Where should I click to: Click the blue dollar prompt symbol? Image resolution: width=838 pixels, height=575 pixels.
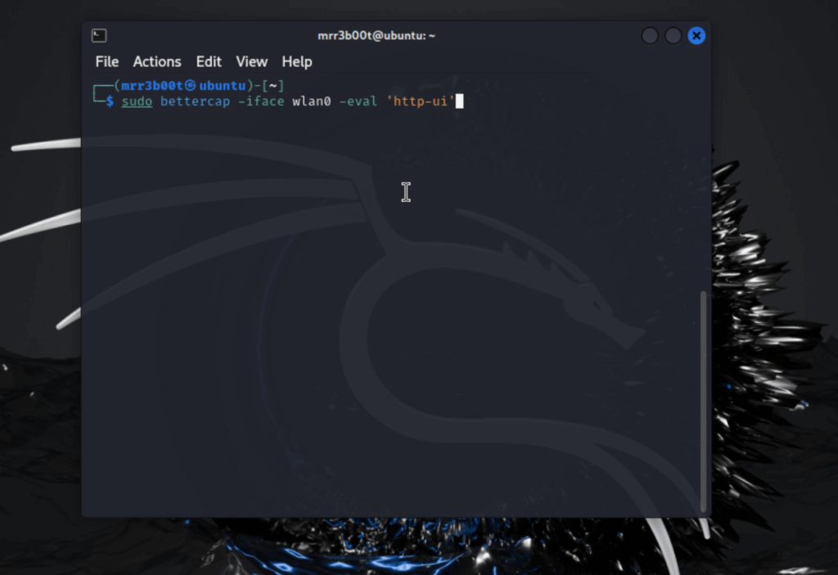pyautogui.click(x=110, y=101)
